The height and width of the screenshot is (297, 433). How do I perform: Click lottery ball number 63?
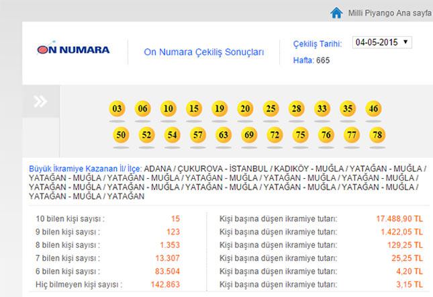point(224,135)
